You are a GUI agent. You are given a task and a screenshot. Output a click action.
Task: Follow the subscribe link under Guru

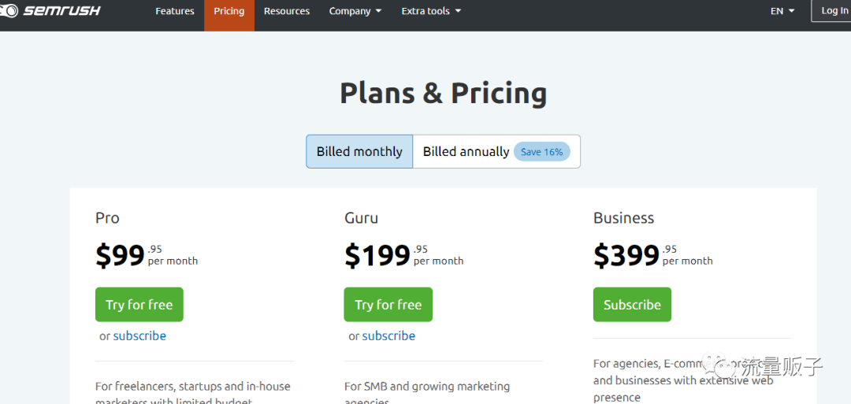tap(388, 335)
